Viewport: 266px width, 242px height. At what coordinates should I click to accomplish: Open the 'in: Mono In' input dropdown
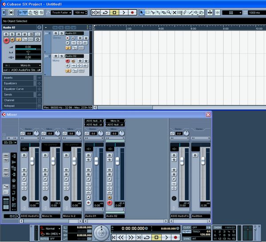[x=22, y=65]
